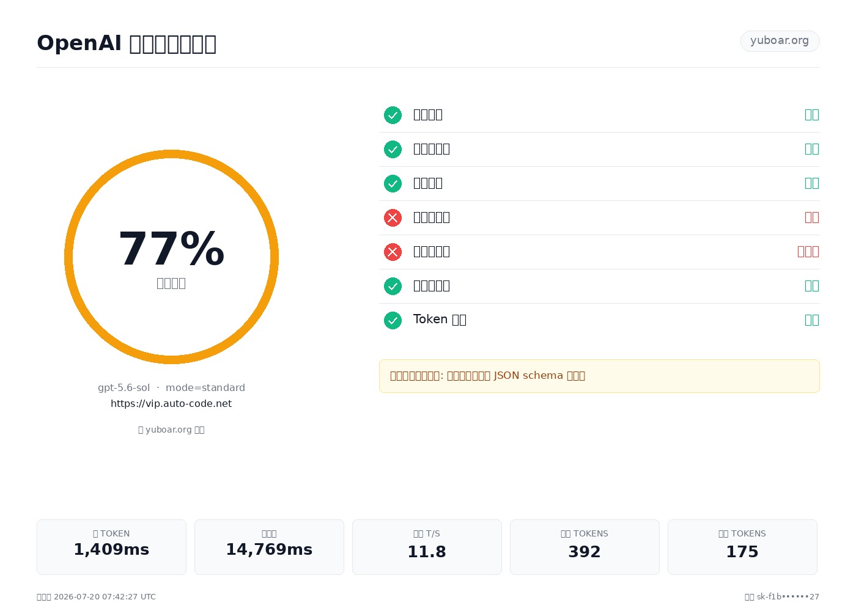Select the 175 TOKENS stat card
Viewport: 856px width, 611px height.
(742, 547)
